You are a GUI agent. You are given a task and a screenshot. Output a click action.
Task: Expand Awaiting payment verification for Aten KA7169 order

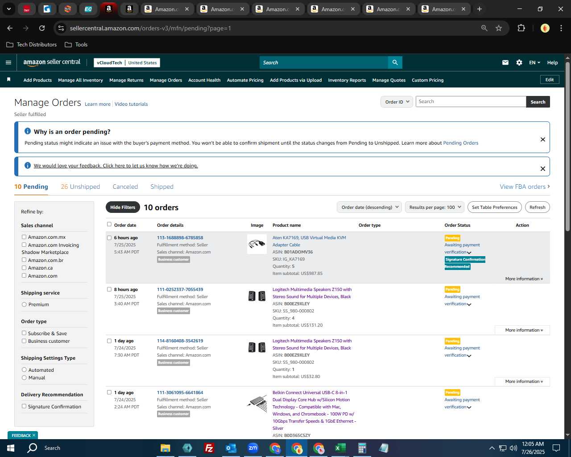tap(469, 253)
